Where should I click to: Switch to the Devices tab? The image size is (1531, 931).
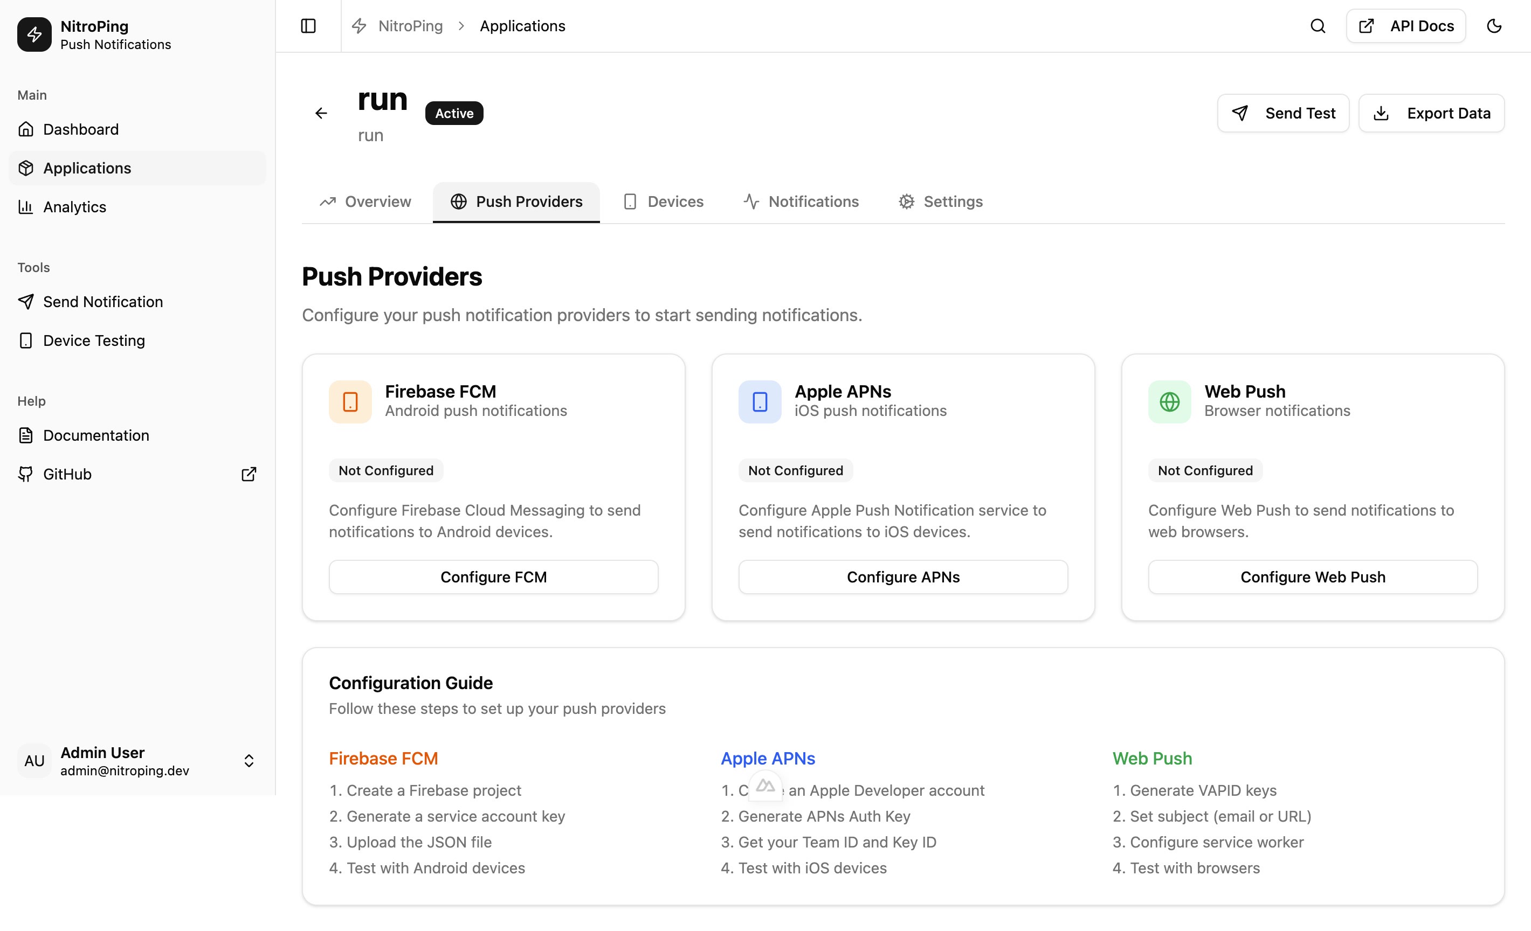pos(663,202)
